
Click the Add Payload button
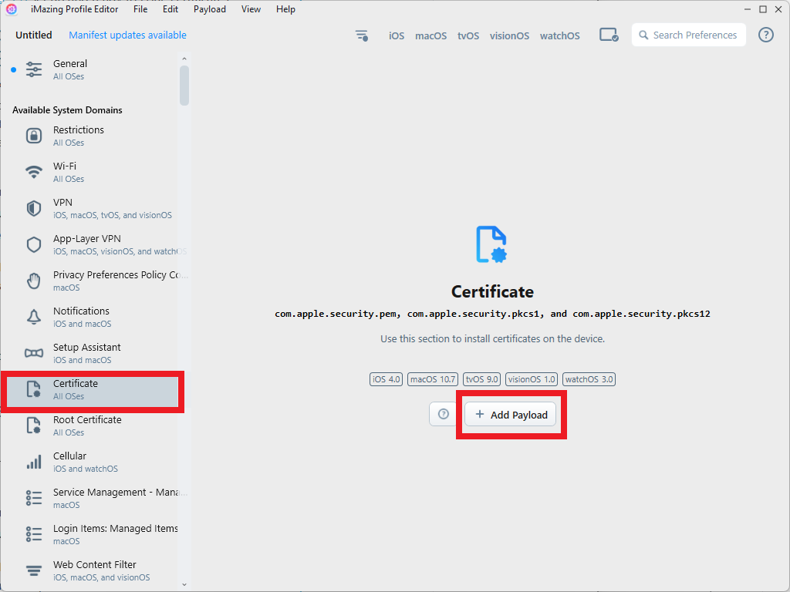pyautogui.click(x=511, y=414)
